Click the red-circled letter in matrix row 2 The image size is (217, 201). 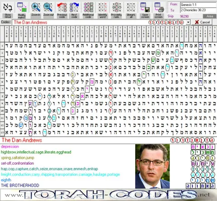[x=111, y=53]
